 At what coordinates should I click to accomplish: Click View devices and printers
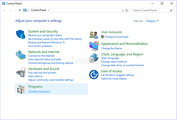click(x=42, y=73)
